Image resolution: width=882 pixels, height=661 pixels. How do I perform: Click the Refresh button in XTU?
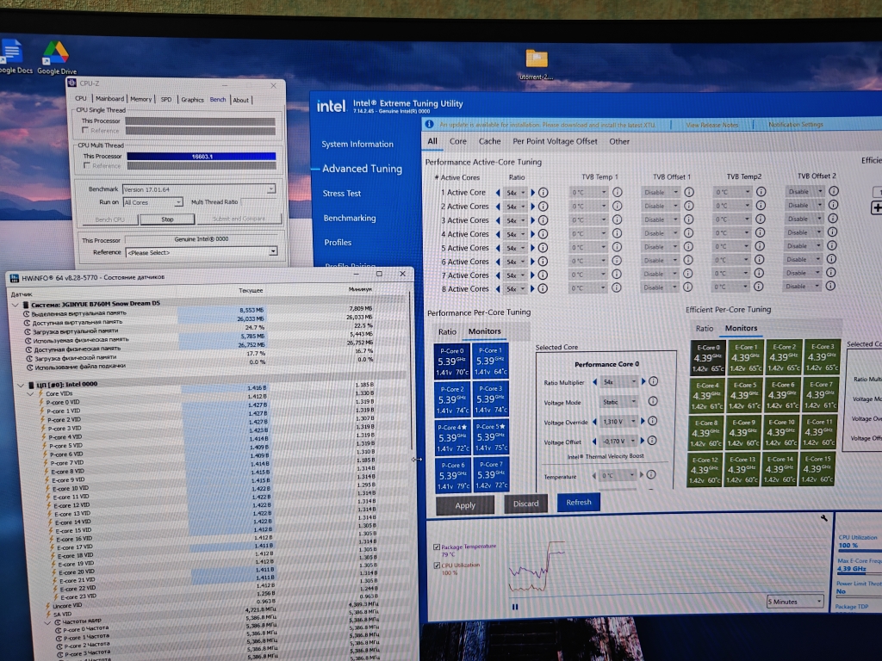tap(579, 502)
